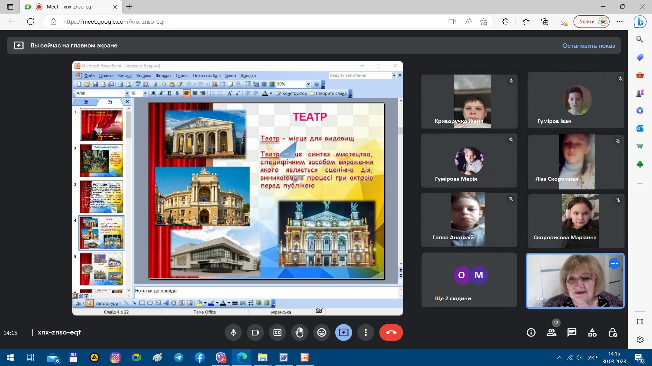Open the meeting details info icon
Viewport: 652px width, 366px height.
coord(531,333)
